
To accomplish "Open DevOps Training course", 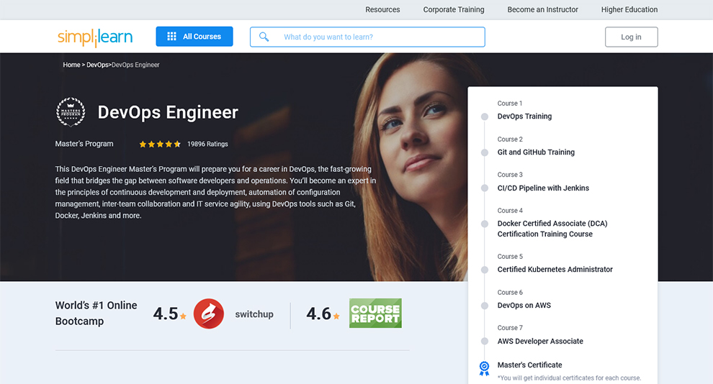I will pos(524,116).
